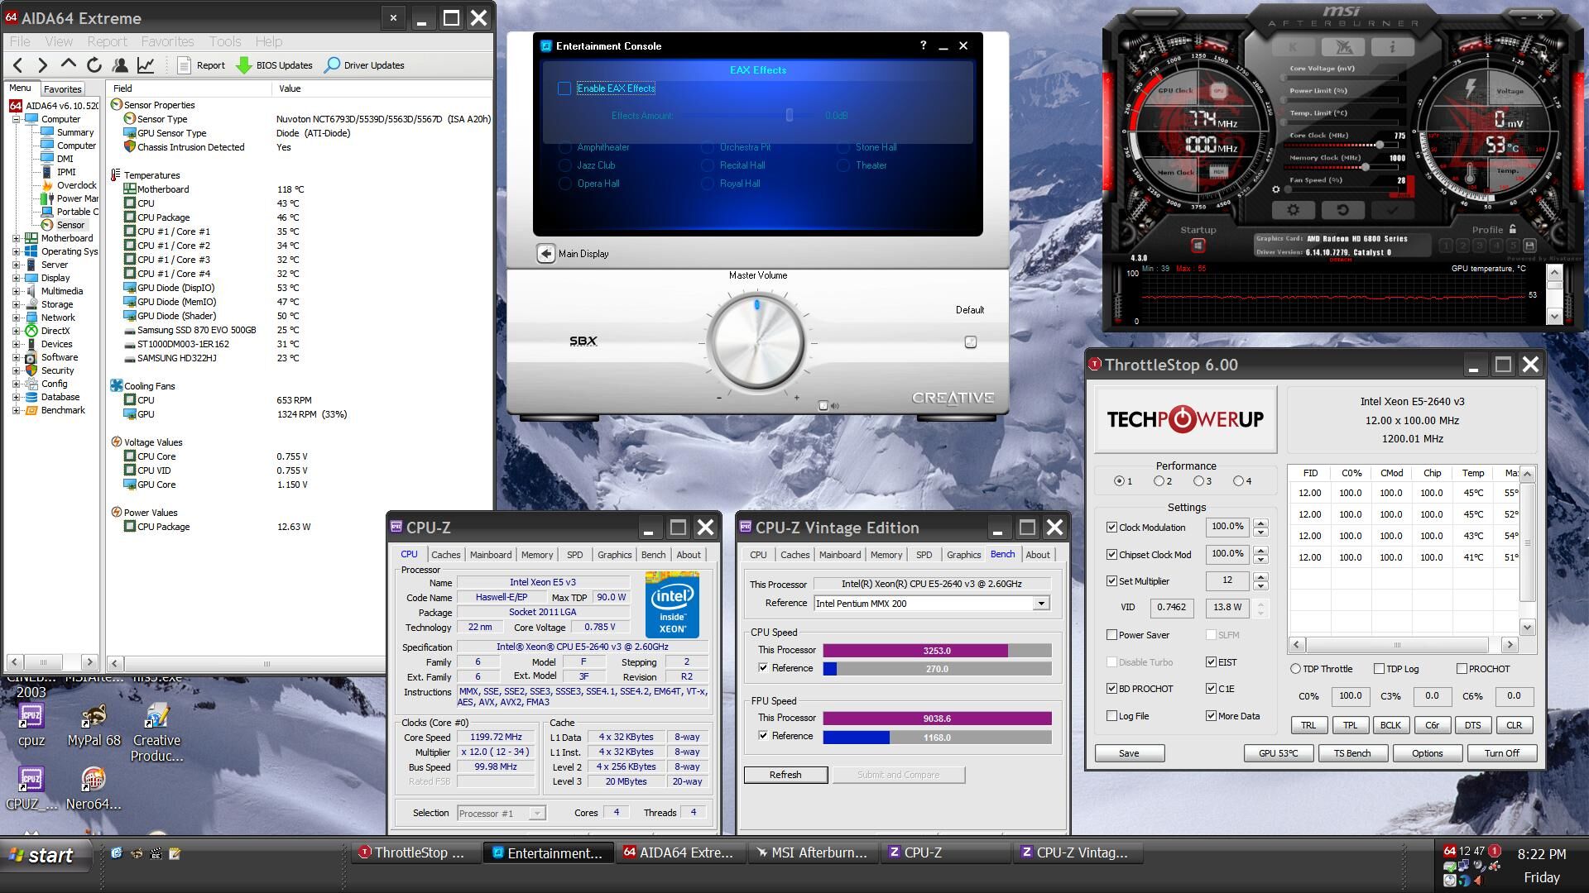Click the up arrow in AIDA64 toolbar

click(69, 64)
